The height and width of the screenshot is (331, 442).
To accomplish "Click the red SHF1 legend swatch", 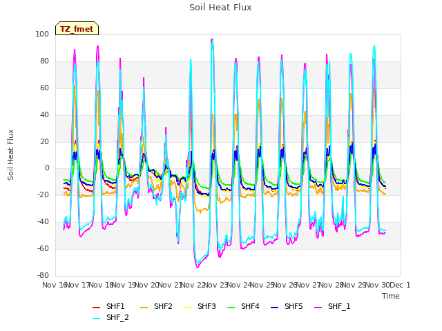I will pos(97,308).
